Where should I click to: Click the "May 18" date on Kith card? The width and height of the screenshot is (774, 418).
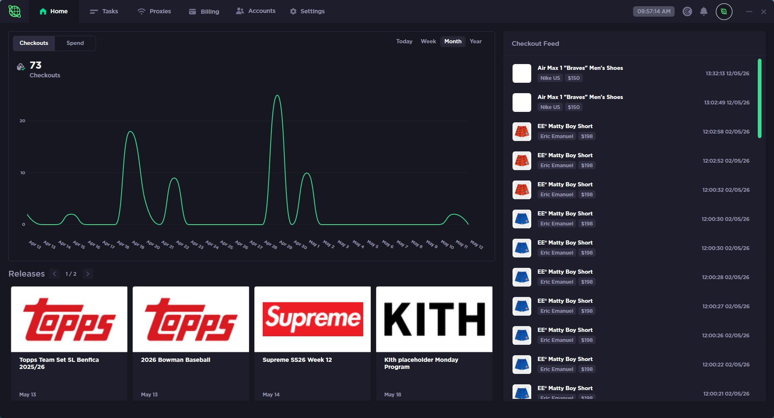(x=393, y=395)
